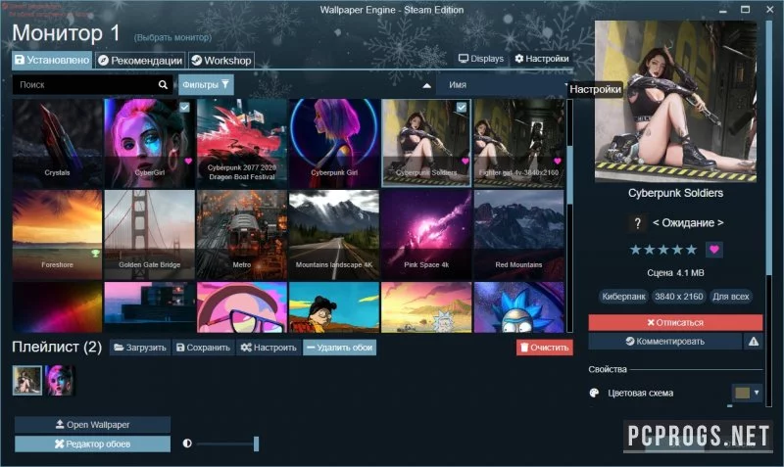Image resolution: width=784 pixels, height=467 pixels.
Task: Uncheck the Cyberpunk Soldiers playlist checkbox
Action: pos(462,107)
